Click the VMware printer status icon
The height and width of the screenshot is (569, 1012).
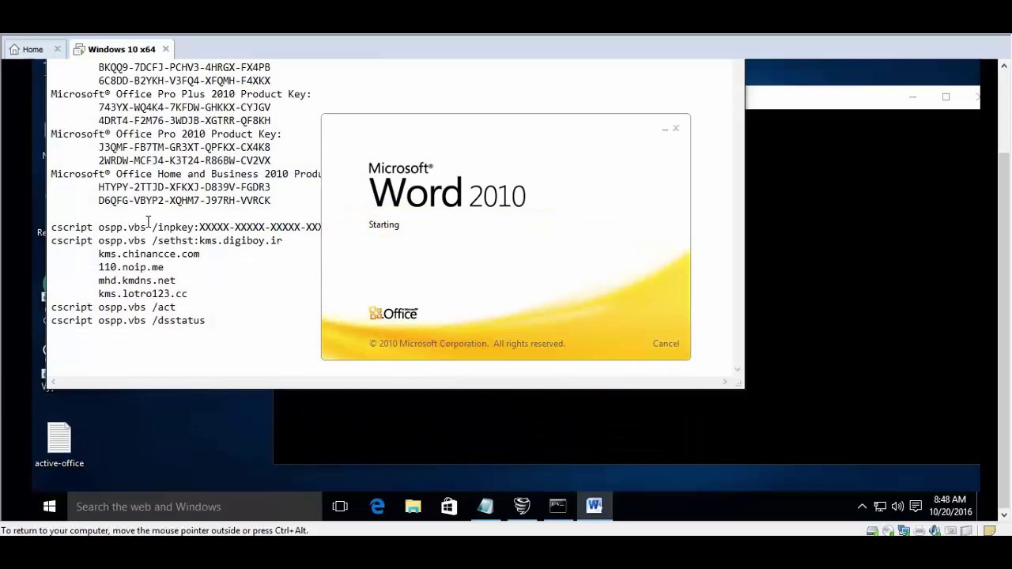(x=919, y=531)
